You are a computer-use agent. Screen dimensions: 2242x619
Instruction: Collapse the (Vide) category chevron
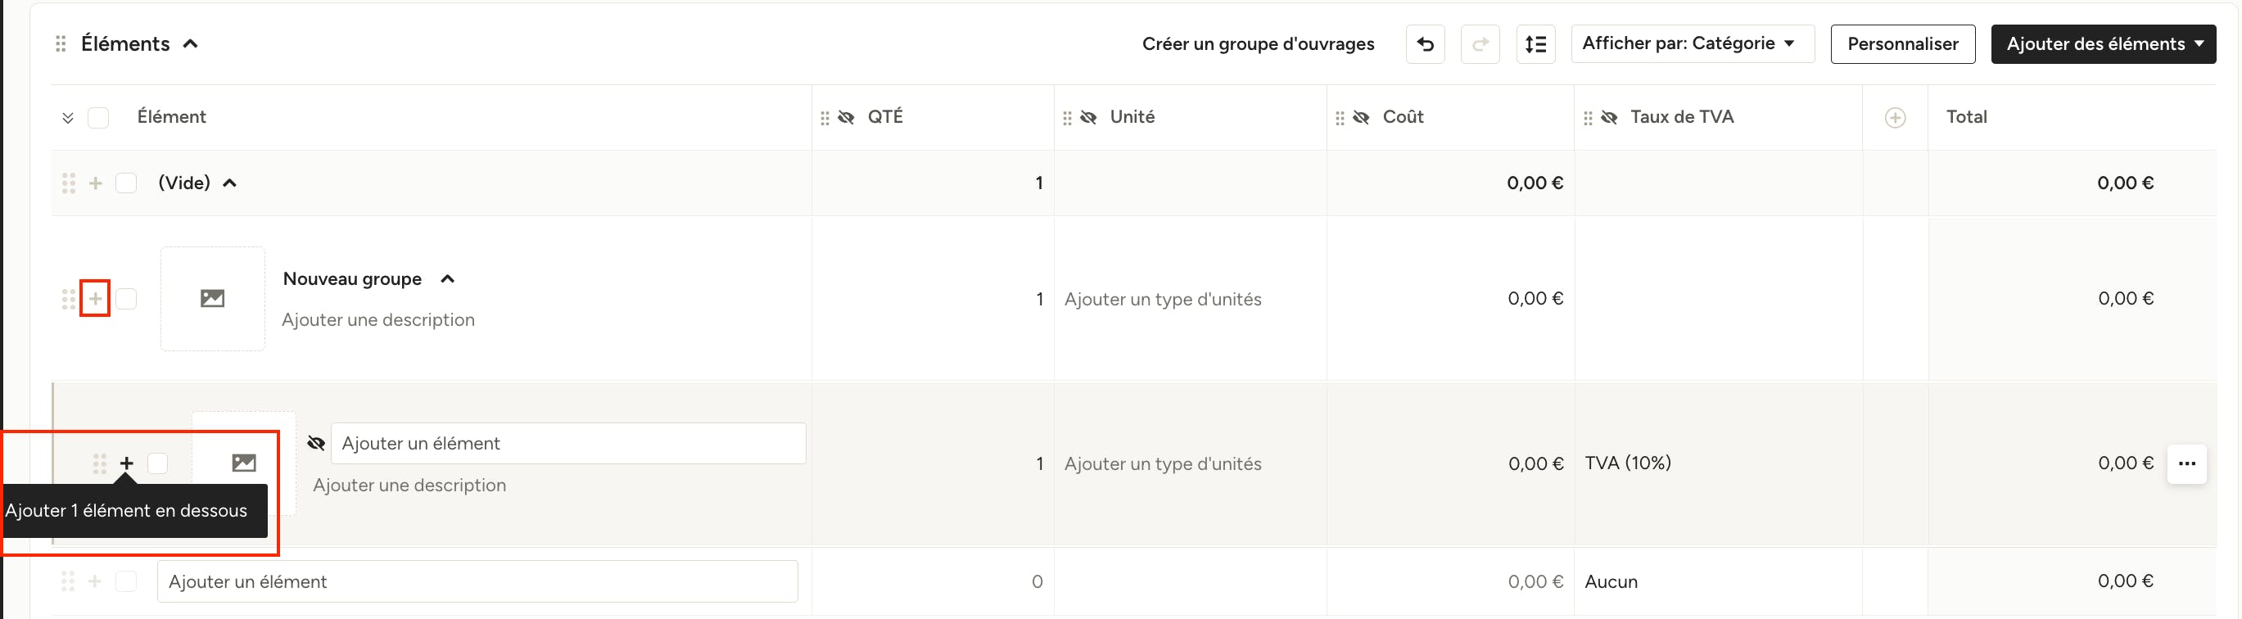point(230,183)
